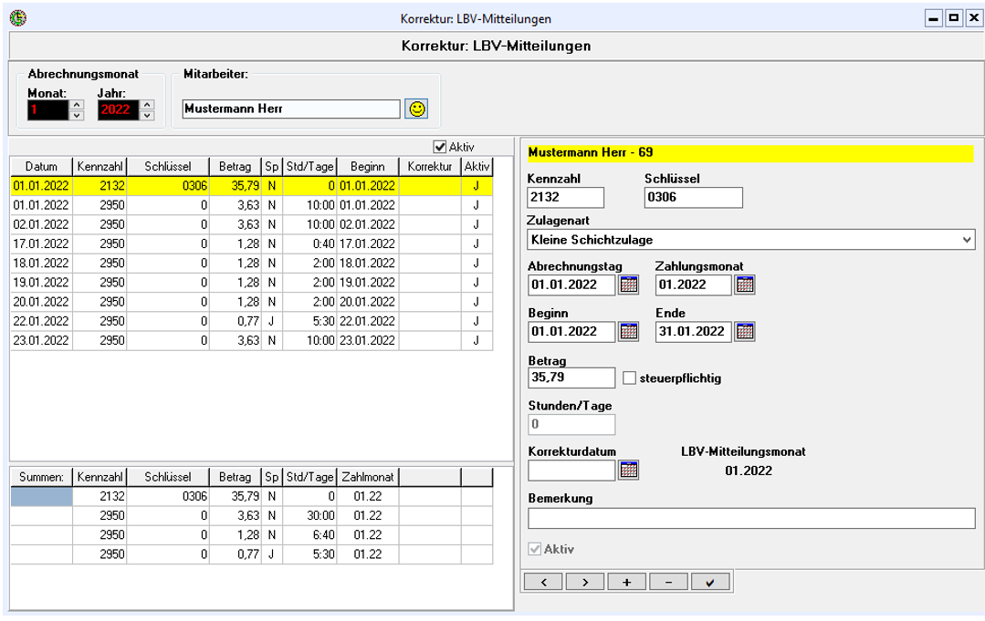Close the Korrektur: LBV-Mitteilungen window

(974, 18)
